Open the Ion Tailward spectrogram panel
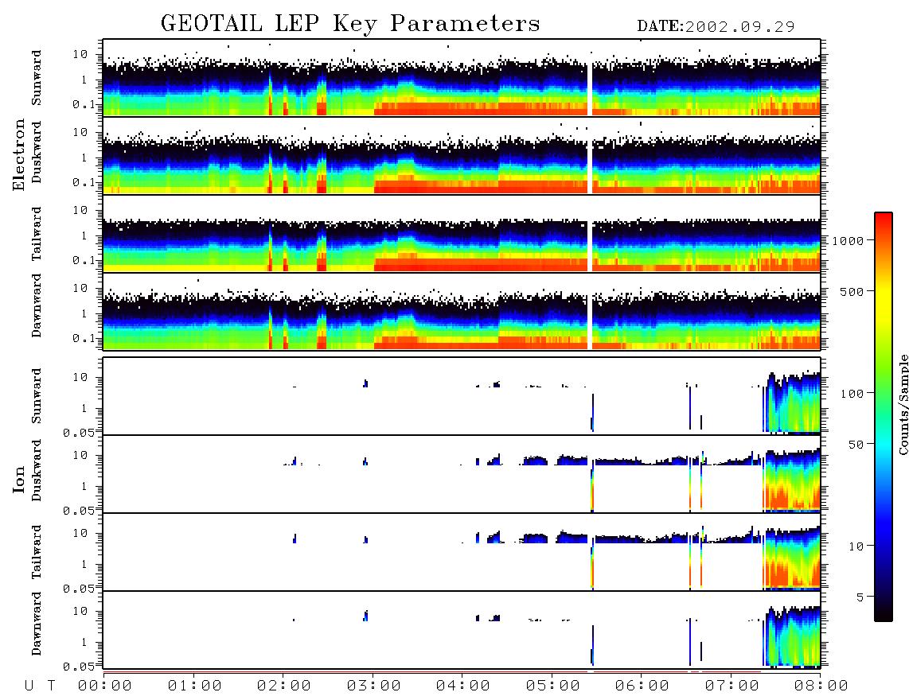 point(462,552)
